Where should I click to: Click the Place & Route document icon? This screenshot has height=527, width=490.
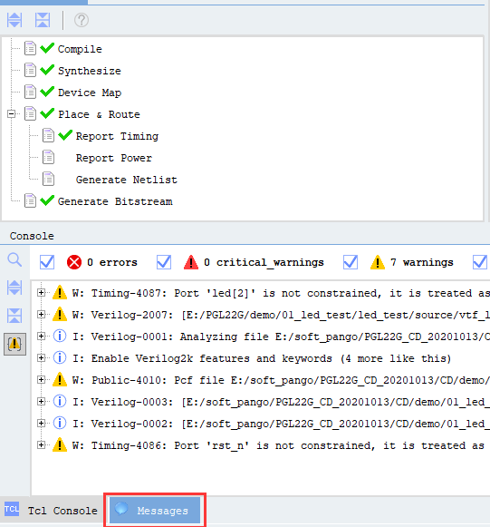coord(30,114)
